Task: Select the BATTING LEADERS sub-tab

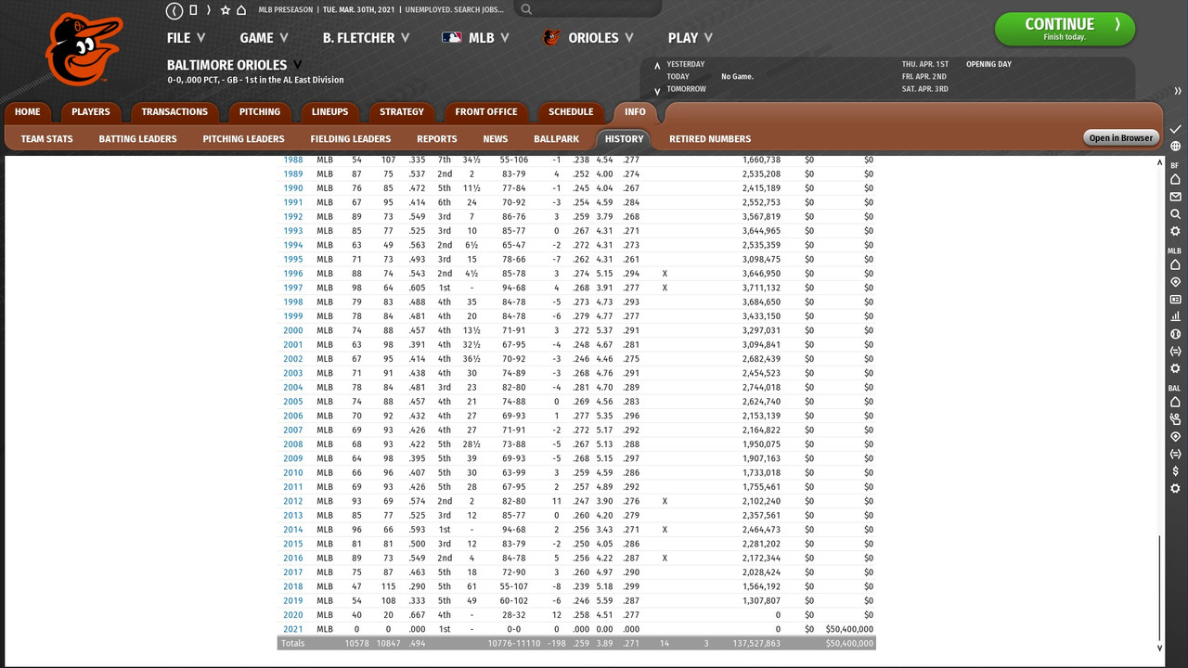Action: point(138,139)
